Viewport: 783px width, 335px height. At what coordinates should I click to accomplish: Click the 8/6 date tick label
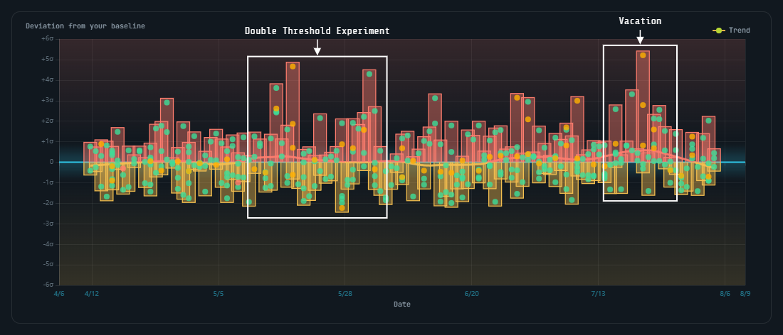pyautogui.click(x=725, y=294)
